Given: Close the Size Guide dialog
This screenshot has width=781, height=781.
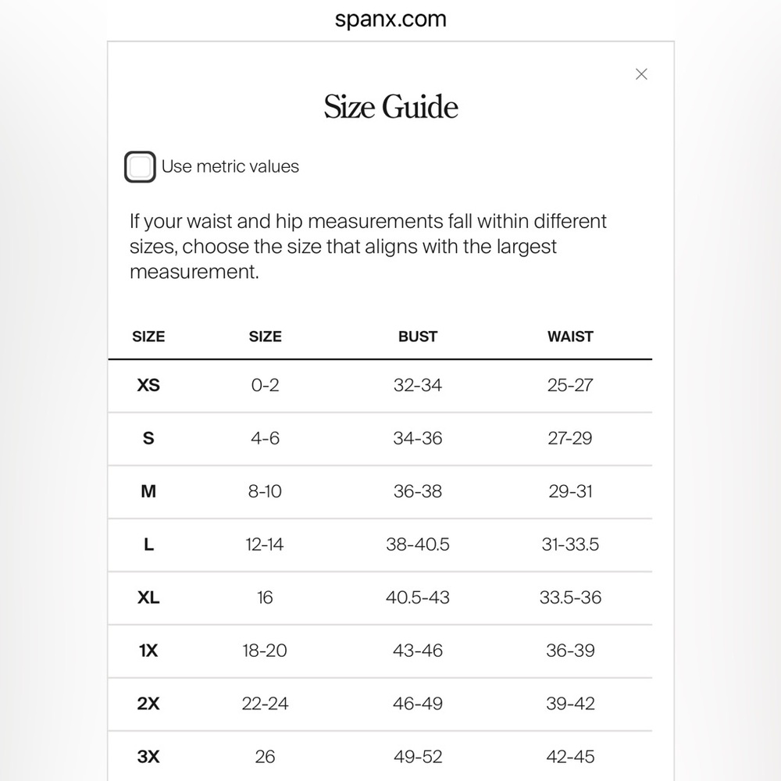Looking at the screenshot, I should [x=641, y=74].
